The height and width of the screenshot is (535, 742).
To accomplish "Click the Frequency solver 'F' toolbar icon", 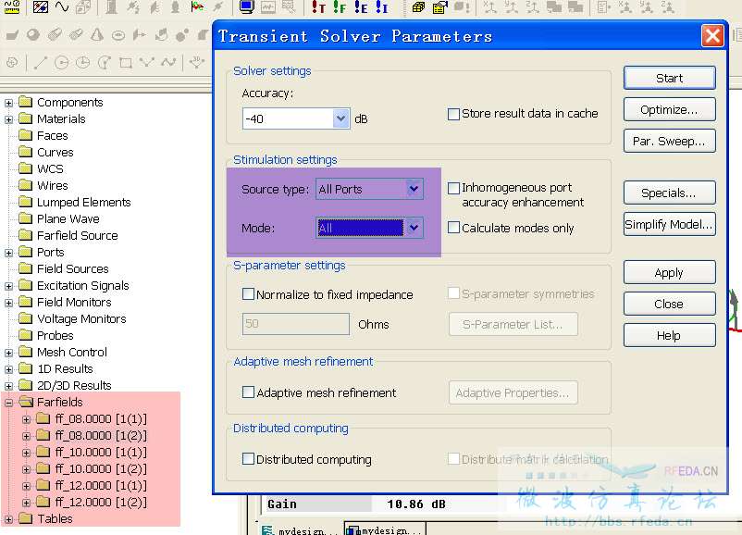I will [340, 7].
